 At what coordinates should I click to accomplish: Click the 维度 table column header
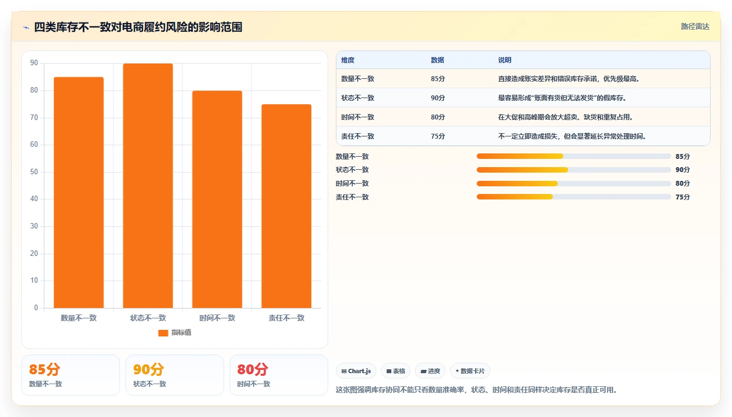pos(348,60)
